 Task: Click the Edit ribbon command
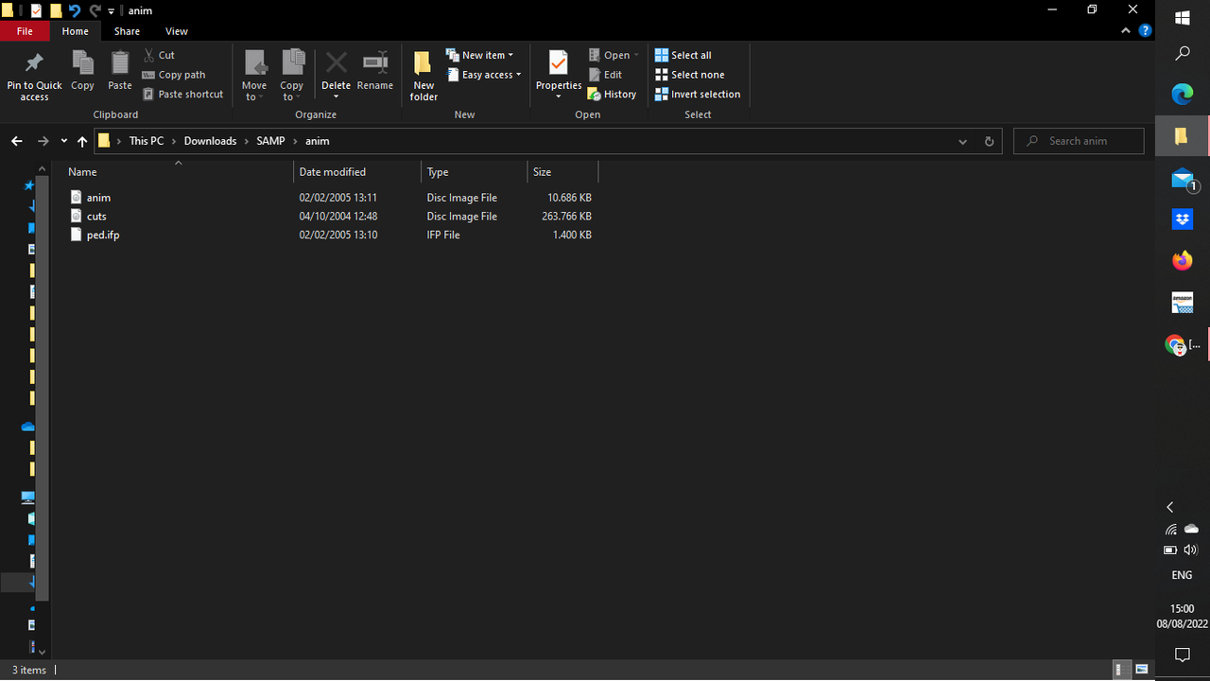click(x=605, y=75)
